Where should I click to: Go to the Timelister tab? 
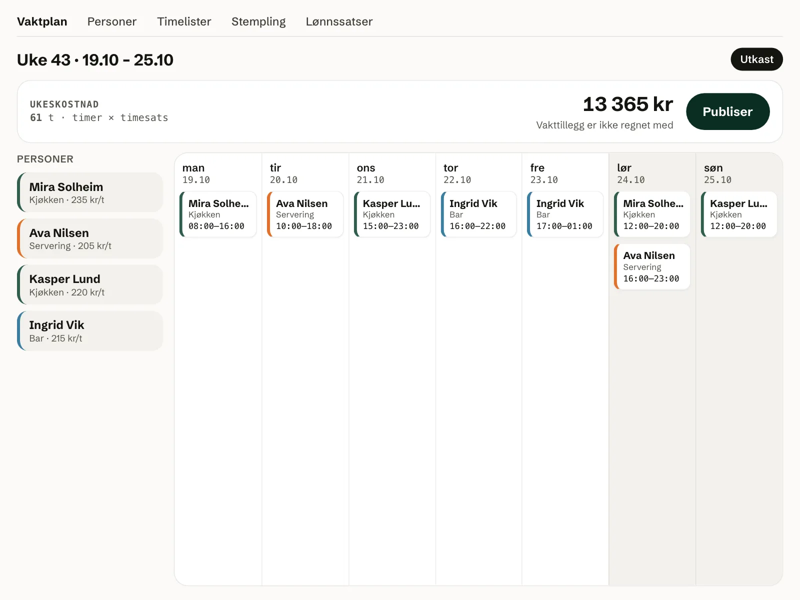pos(184,21)
